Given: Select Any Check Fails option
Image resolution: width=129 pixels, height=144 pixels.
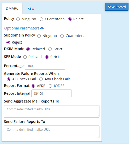Looking at the screenshot, I should [41, 79].
